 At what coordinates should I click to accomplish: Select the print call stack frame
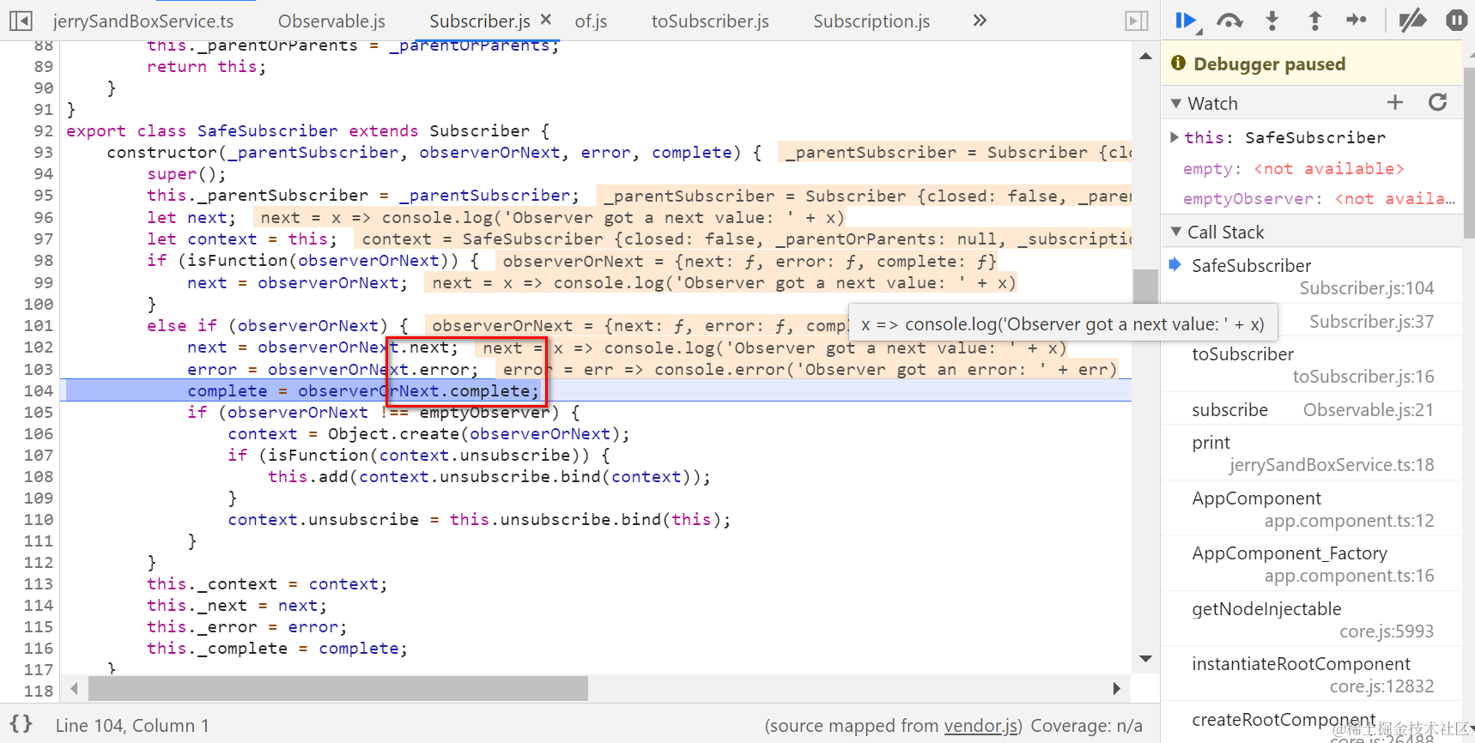(x=1312, y=453)
